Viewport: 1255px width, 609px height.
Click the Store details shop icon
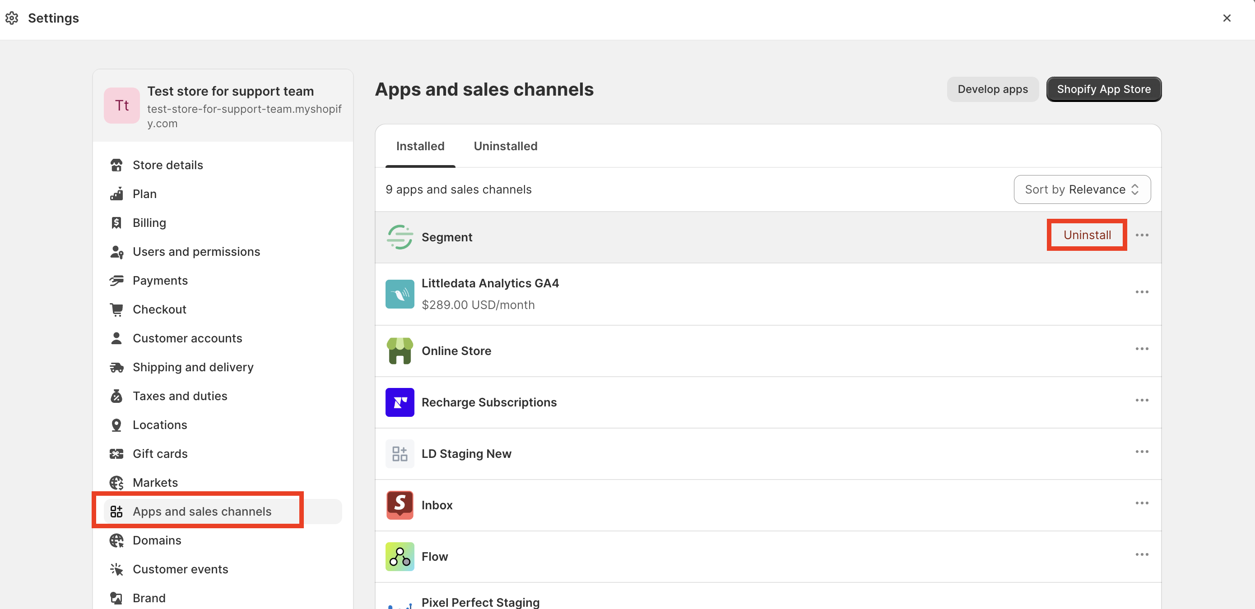click(x=116, y=165)
